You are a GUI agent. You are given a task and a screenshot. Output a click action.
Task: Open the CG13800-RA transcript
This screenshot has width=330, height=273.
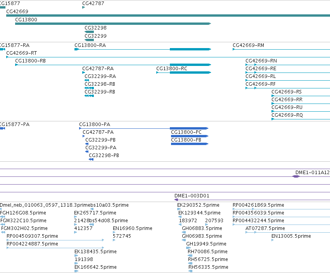[90, 45]
